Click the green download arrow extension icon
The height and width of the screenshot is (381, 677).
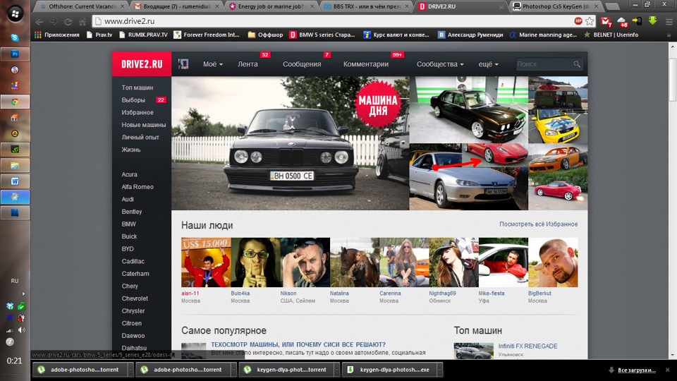tap(652, 20)
